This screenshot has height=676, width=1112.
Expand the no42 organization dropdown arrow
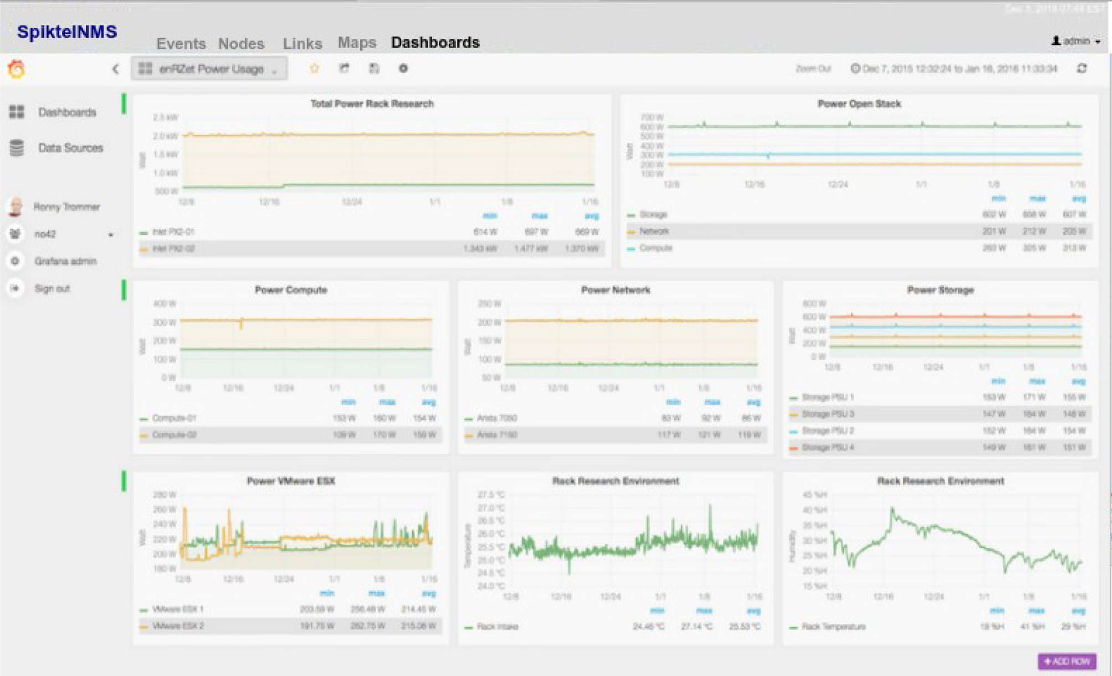pyautogui.click(x=111, y=235)
